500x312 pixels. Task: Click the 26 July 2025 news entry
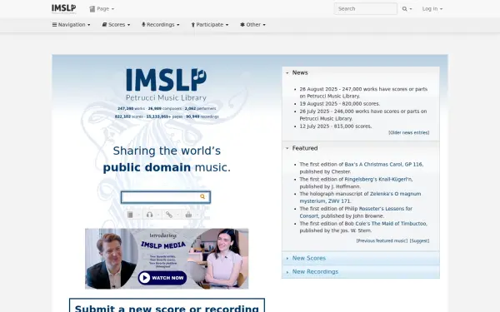363,115
